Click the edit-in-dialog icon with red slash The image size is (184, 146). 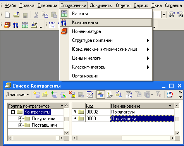click(90, 94)
